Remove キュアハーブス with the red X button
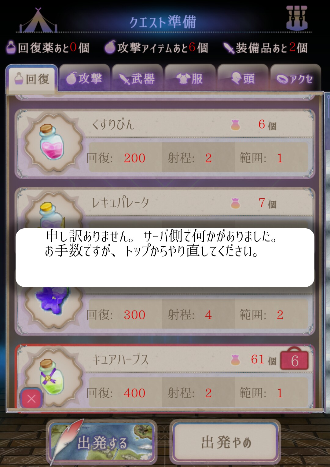This screenshot has width=330, height=467. (31, 398)
